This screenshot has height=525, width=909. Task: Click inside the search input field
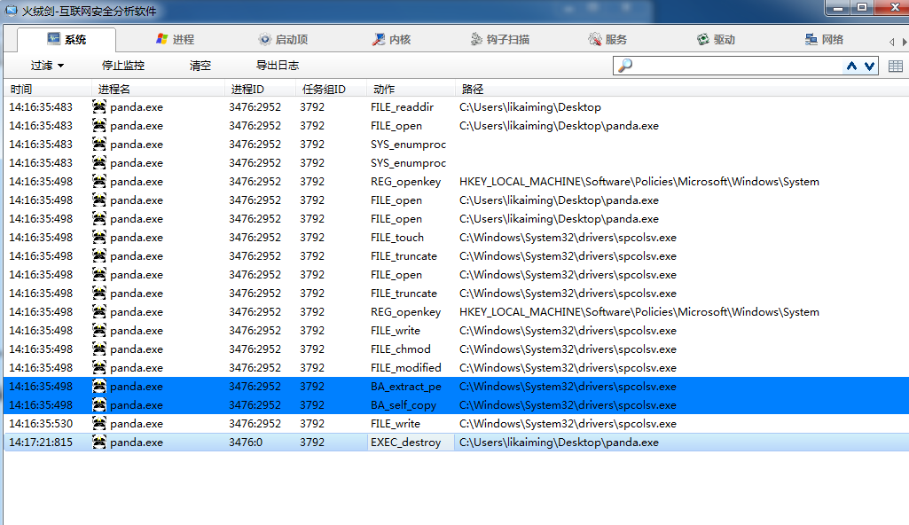(736, 66)
